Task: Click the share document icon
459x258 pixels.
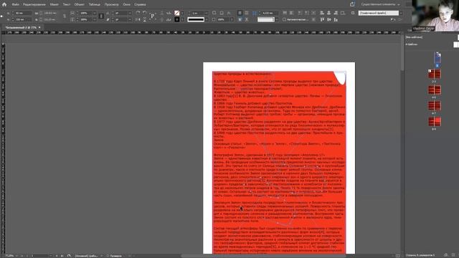Action: point(352,4)
